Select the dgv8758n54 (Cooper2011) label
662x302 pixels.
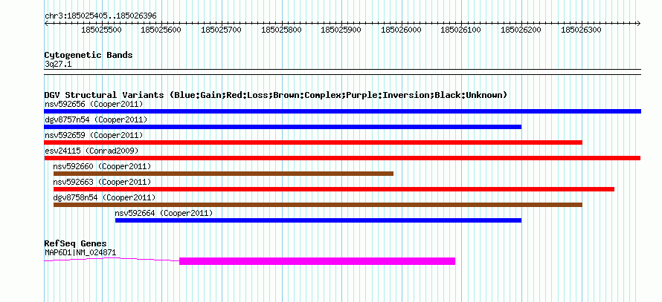click(104, 197)
